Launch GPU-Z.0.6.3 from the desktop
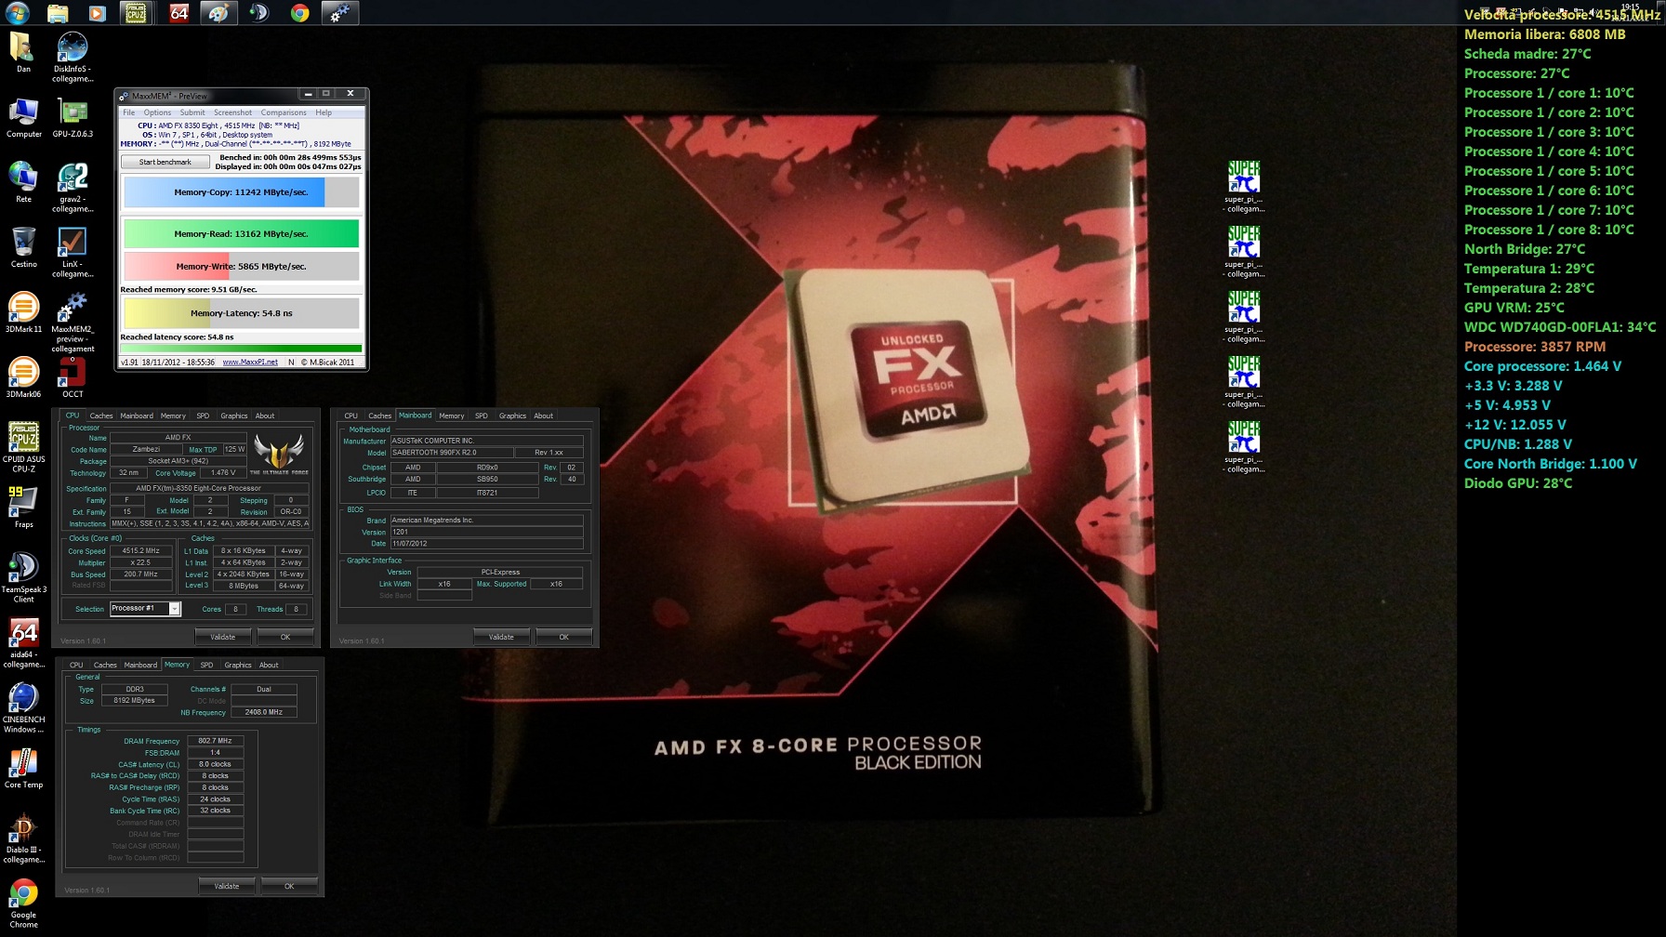This screenshot has width=1666, height=937. click(73, 118)
